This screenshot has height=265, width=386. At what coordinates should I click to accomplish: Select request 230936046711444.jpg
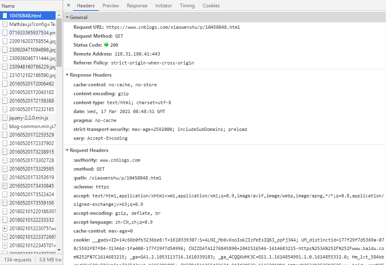coord(28,58)
